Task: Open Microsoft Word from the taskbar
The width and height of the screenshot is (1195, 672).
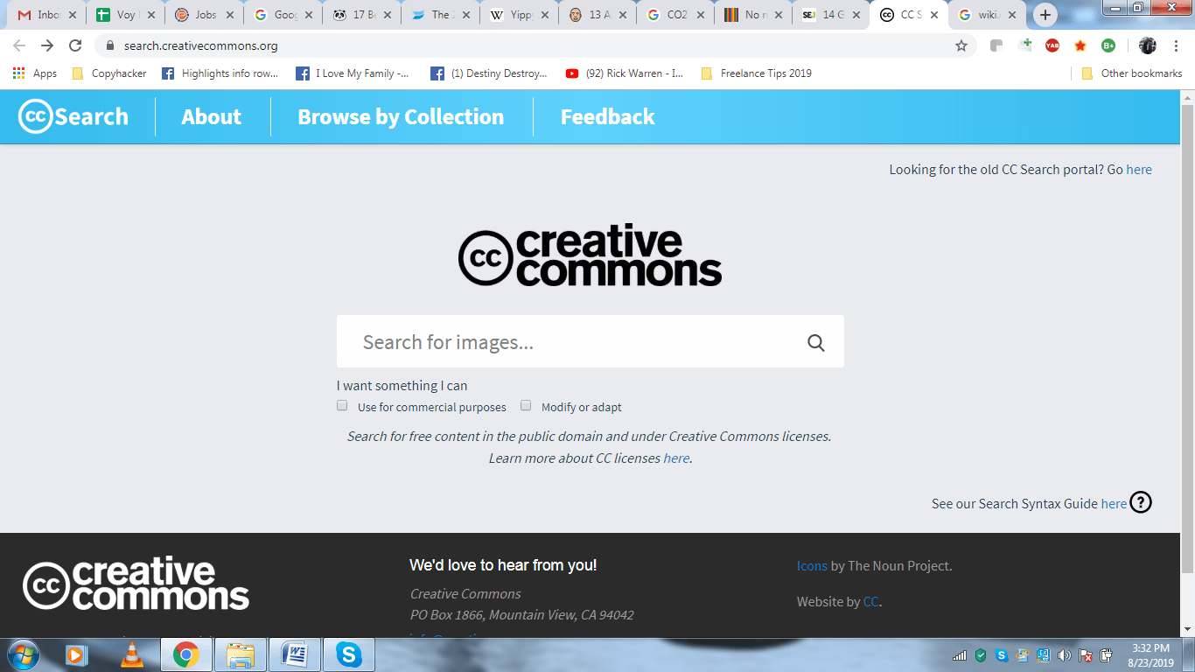Action: pos(295,654)
